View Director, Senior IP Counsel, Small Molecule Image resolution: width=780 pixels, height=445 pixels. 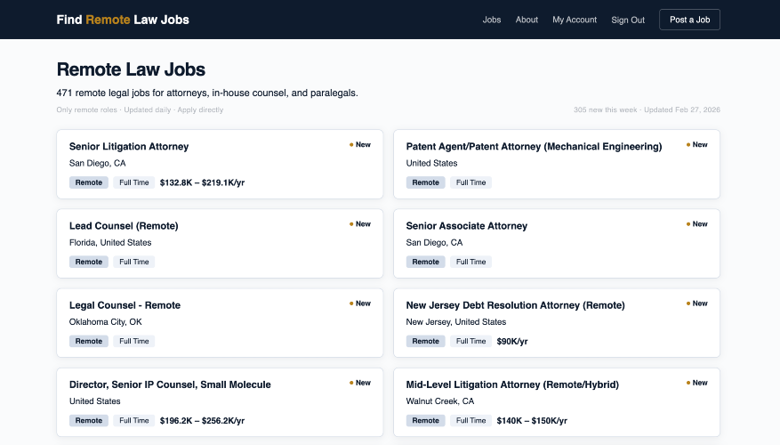(x=170, y=384)
